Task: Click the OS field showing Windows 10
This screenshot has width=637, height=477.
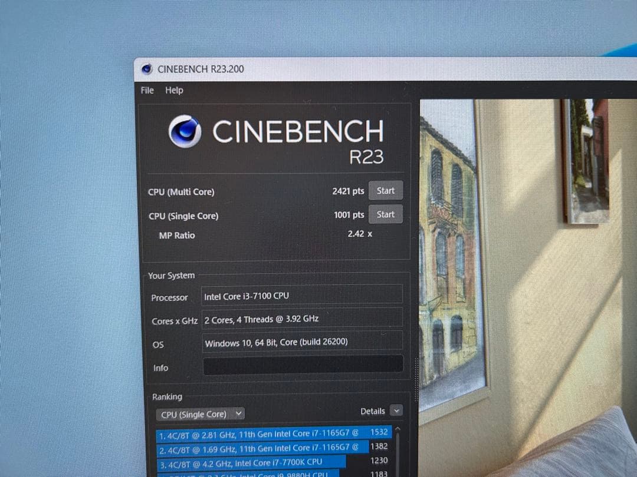Action: [x=303, y=342]
